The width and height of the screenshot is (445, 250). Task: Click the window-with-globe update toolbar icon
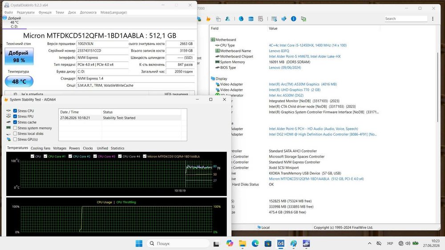pos(274,19)
